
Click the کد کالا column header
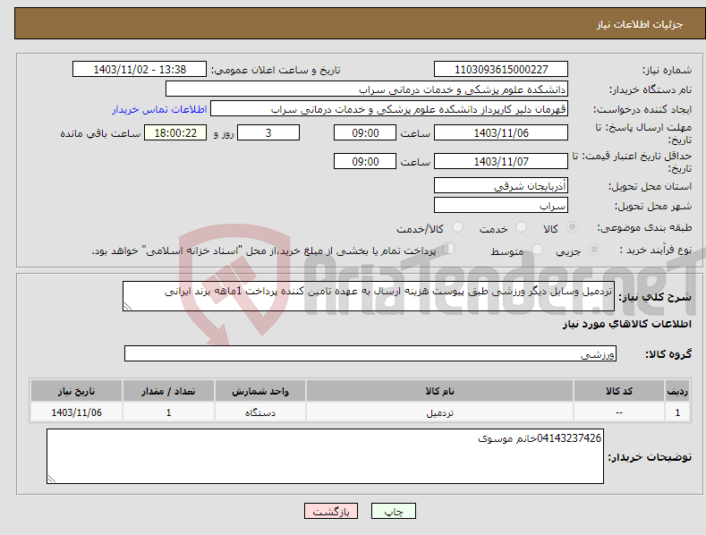click(x=619, y=391)
